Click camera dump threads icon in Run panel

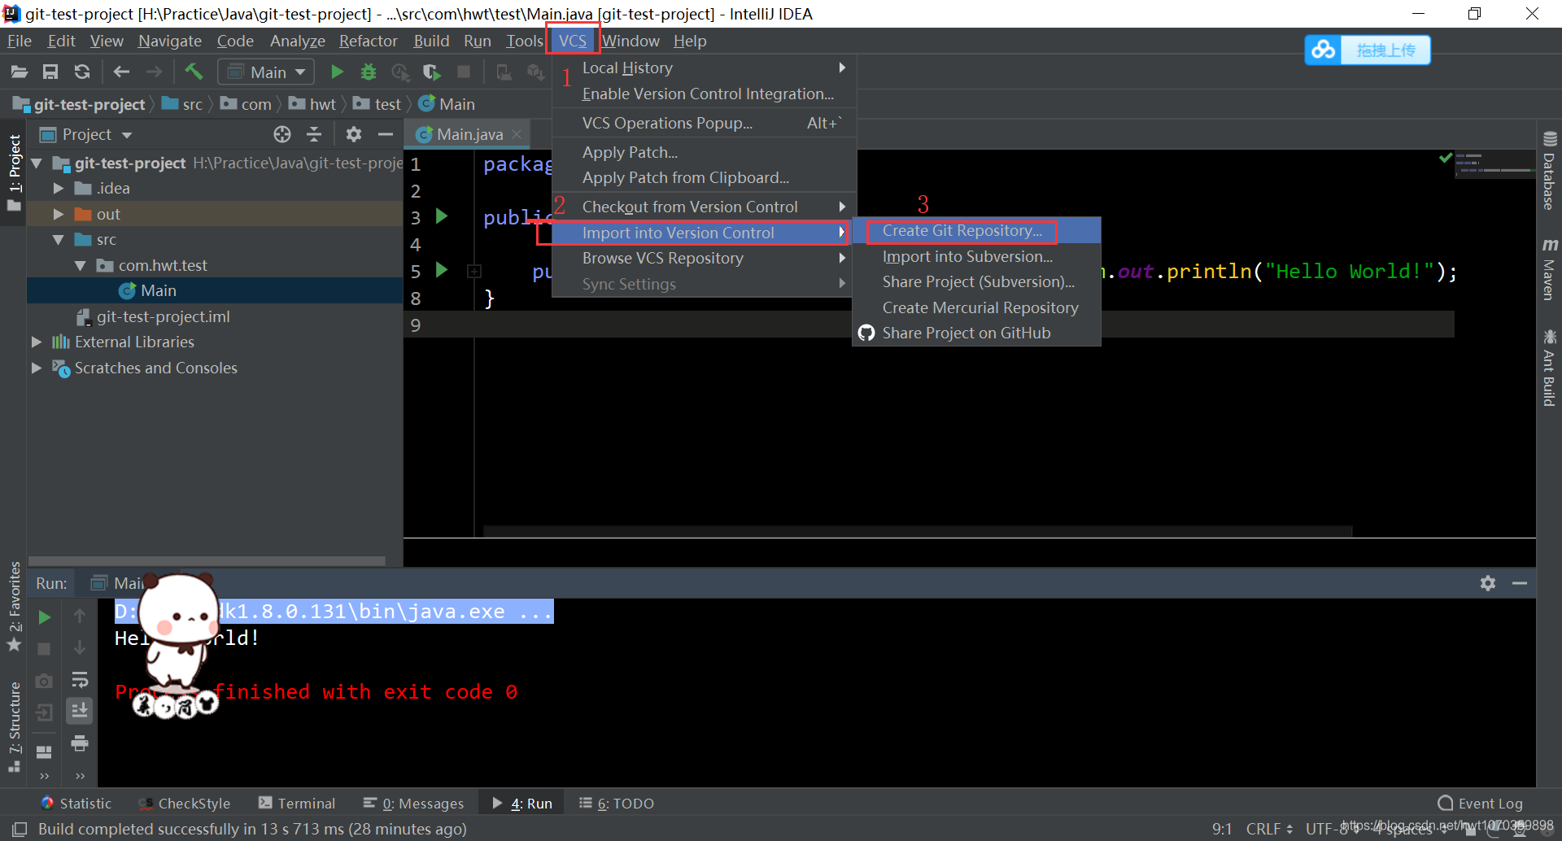click(x=45, y=680)
